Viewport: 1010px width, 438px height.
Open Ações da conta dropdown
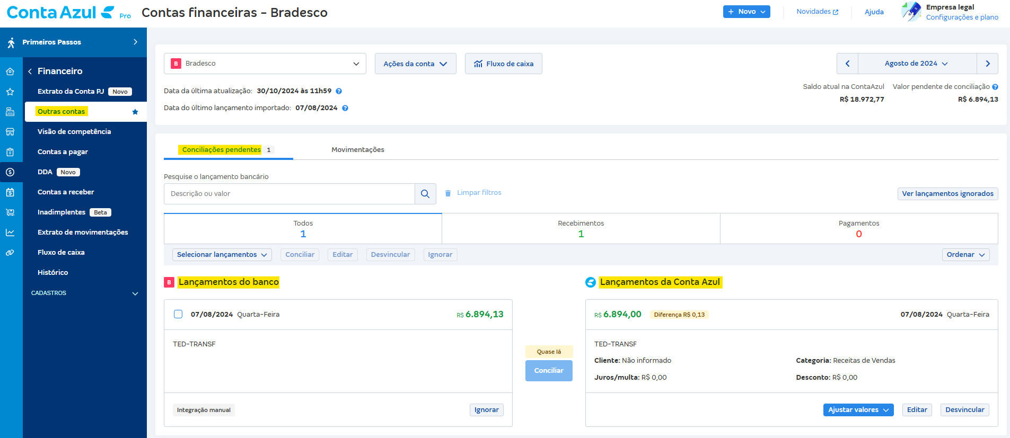click(416, 64)
